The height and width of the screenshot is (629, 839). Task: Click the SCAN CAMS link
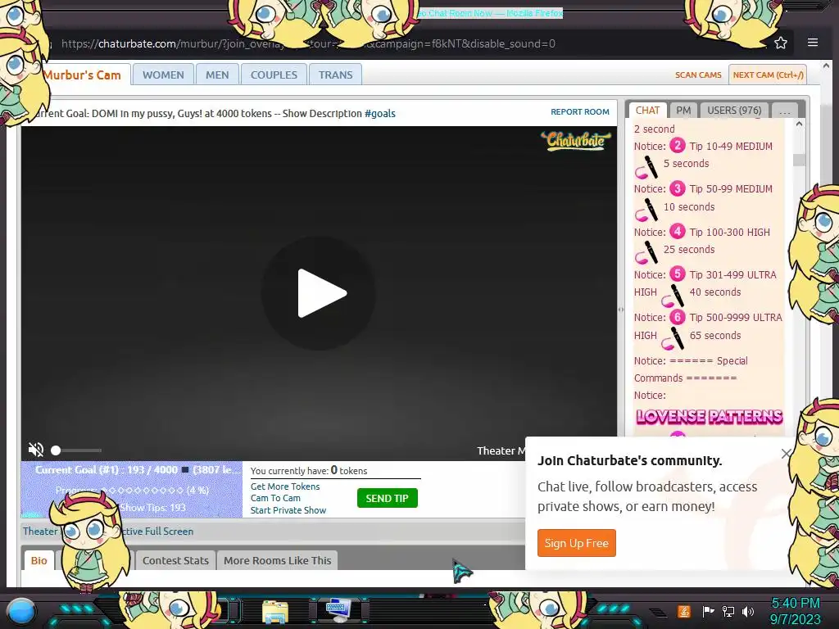click(x=698, y=75)
